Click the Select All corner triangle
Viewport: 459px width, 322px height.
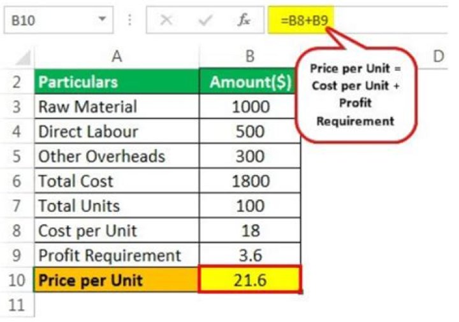click(x=22, y=59)
